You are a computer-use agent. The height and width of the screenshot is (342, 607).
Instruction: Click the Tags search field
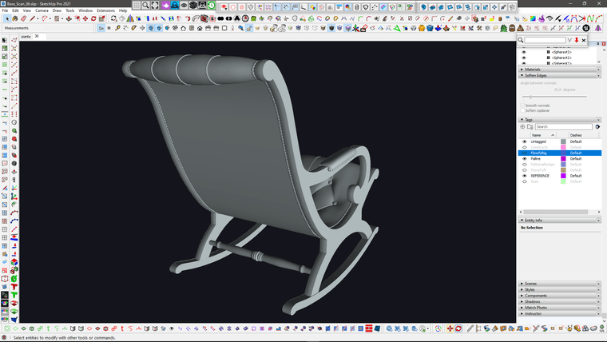click(563, 126)
